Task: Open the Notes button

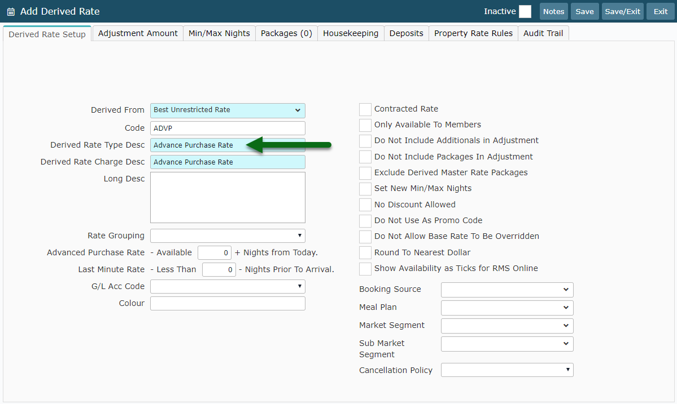Action: 553,12
